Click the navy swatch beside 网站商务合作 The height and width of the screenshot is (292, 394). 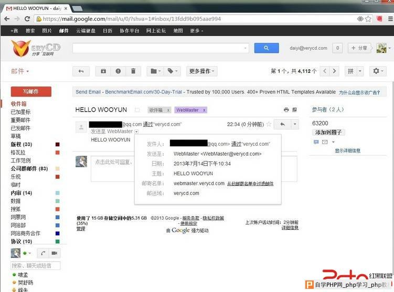pyautogui.click(x=58, y=233)
